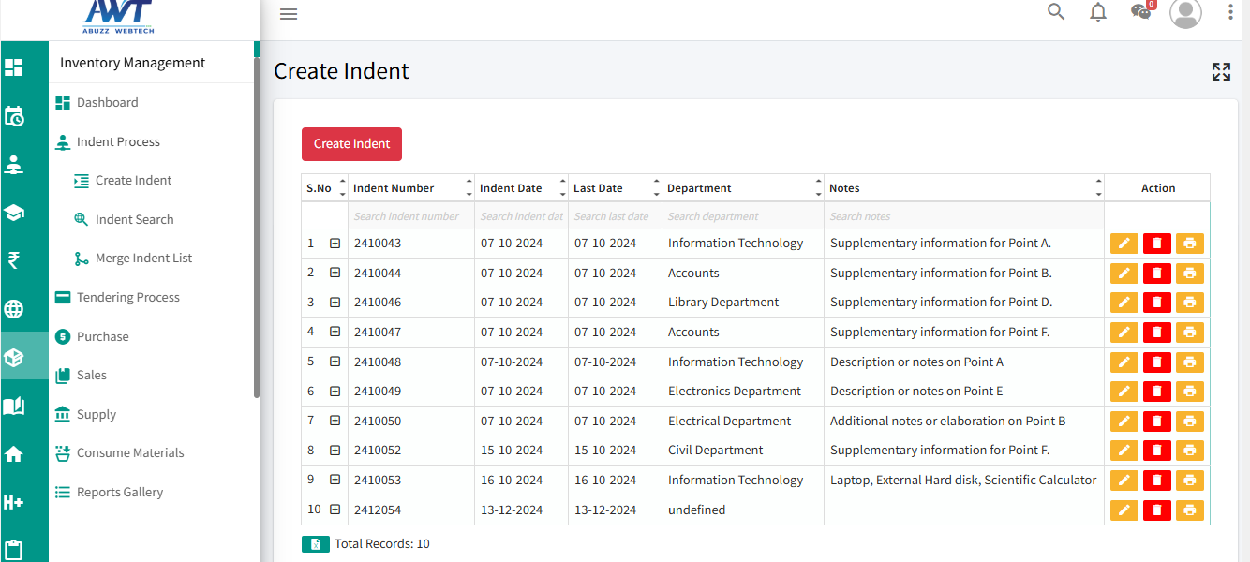
Task: Delete indent 2410046 with the red trash icon
Action: (1156, 303)
